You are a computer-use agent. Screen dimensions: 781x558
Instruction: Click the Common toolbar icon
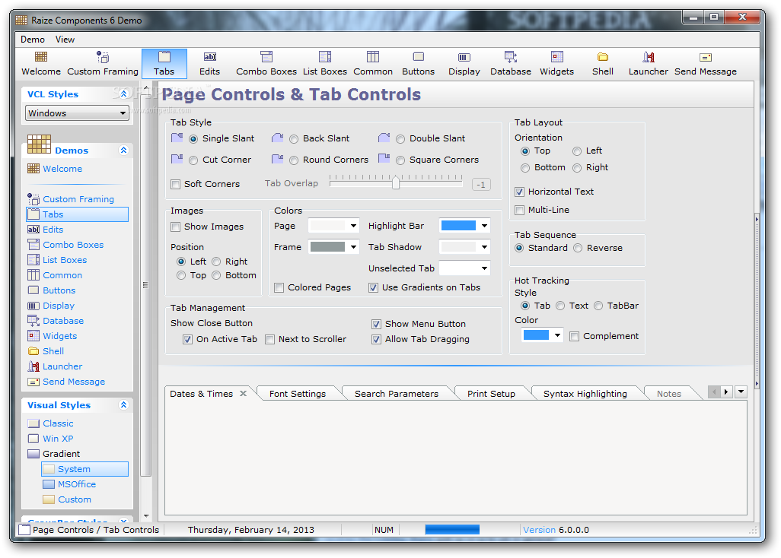coord(373,57)
